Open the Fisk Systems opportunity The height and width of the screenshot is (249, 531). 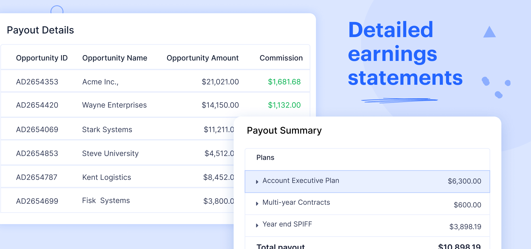pyautogui.click(x=106, y=201)
